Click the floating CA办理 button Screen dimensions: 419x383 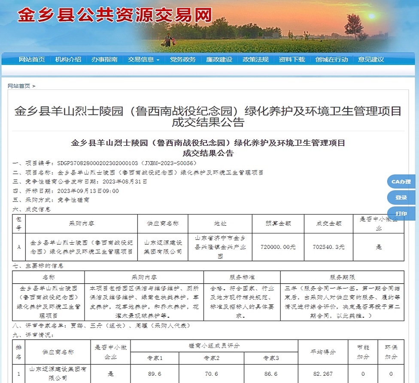pyautogui.click(x=401, y=182)
